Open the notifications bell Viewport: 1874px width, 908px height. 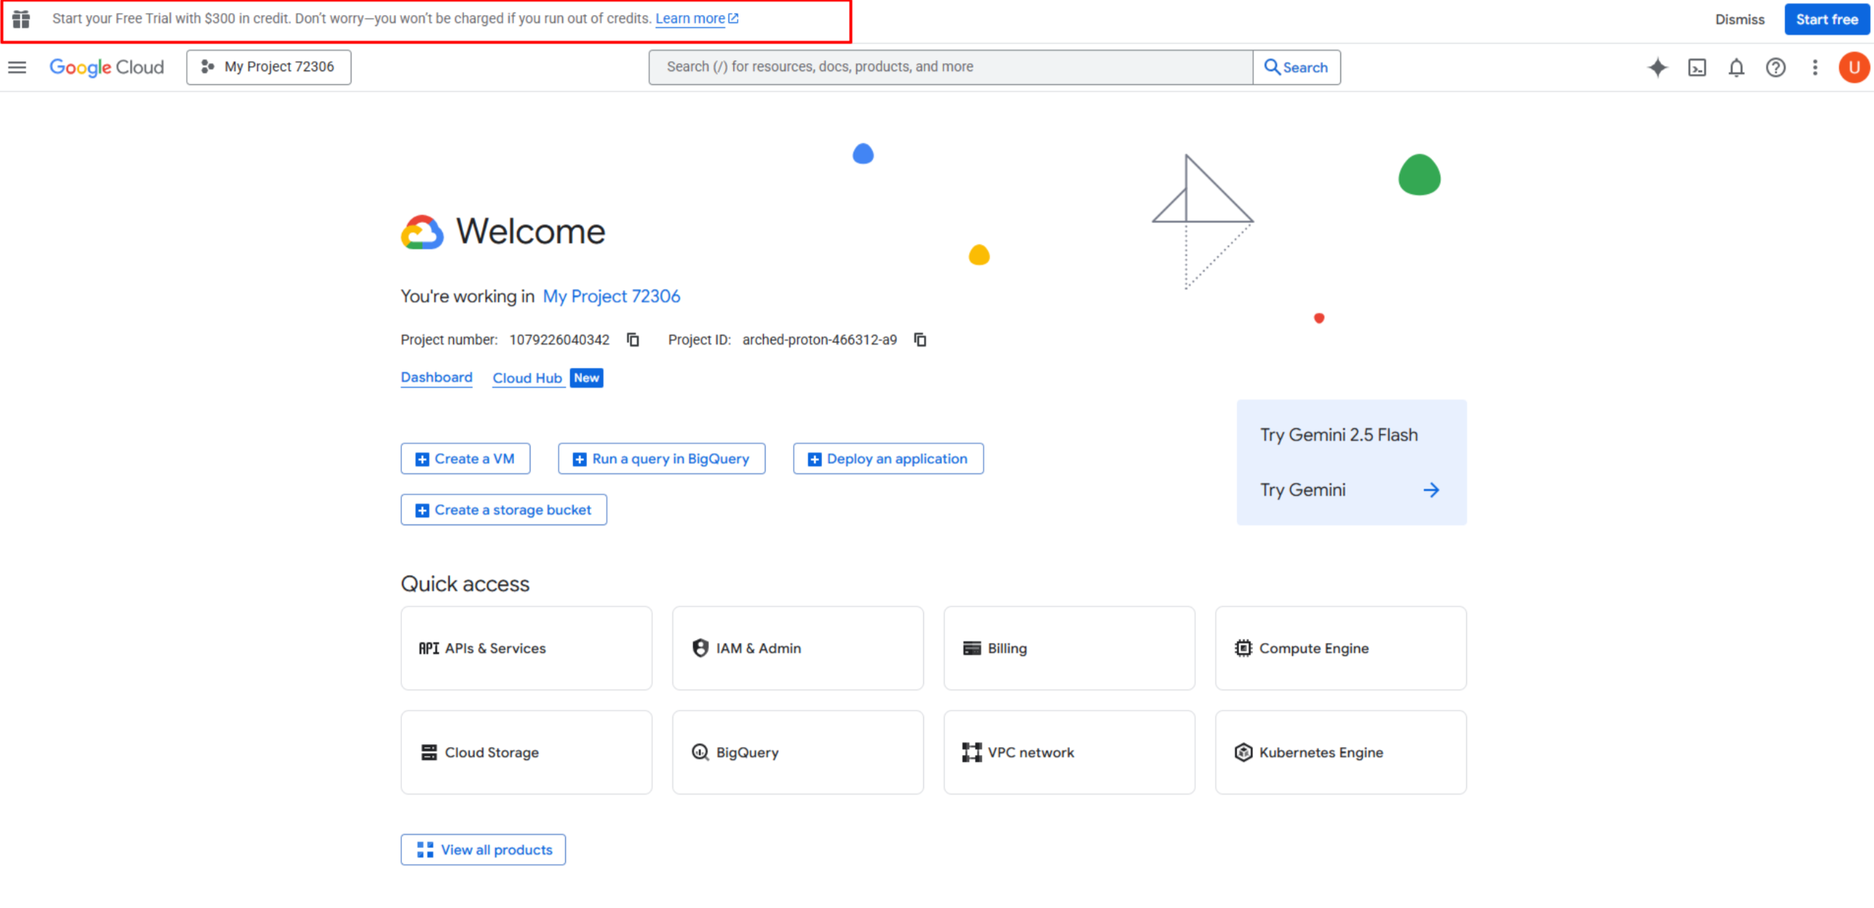[1736, 68]
